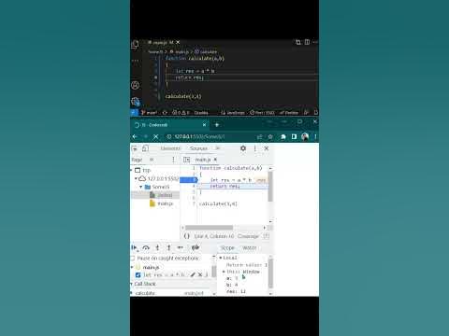
Task: Click line 4 number in the DevTools editor
Action: coord(194,186)
